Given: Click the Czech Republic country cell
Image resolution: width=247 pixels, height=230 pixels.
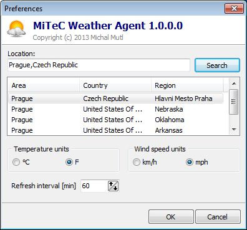Looking at the screenshot, I should point(105,98).
